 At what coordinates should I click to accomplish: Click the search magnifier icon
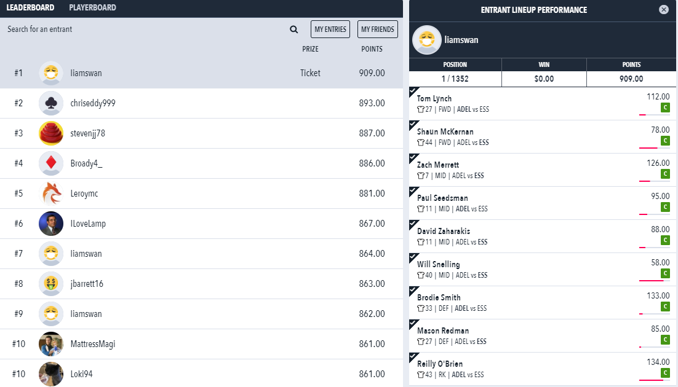click(x=293, y=29)
